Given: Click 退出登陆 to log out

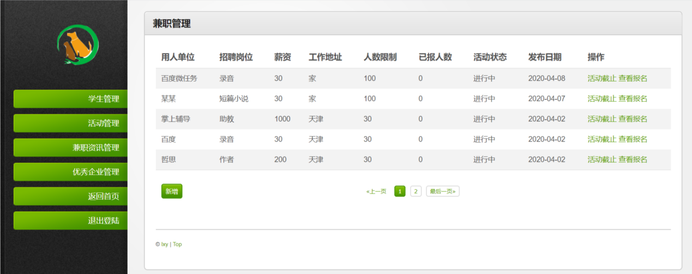Looking at the screenshot, I should [x=70, y=221].
